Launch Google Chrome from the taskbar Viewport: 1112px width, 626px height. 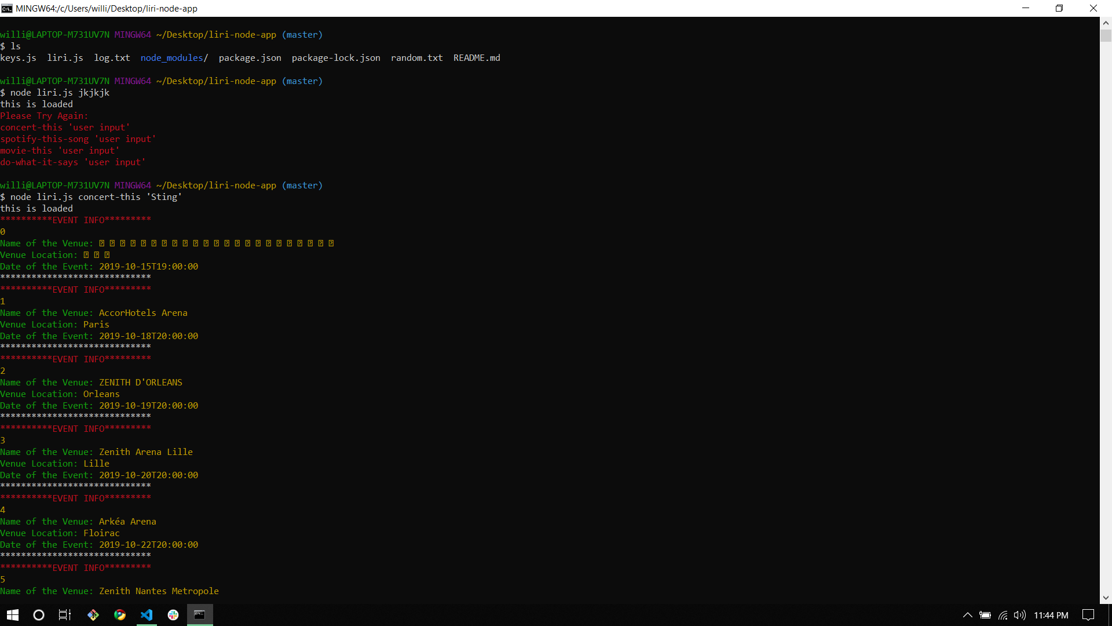120,615
